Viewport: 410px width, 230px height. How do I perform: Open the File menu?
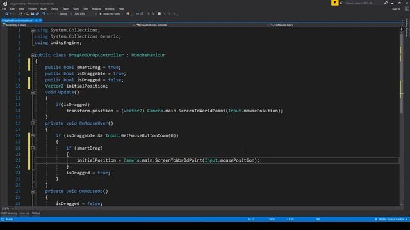point(4,9)
